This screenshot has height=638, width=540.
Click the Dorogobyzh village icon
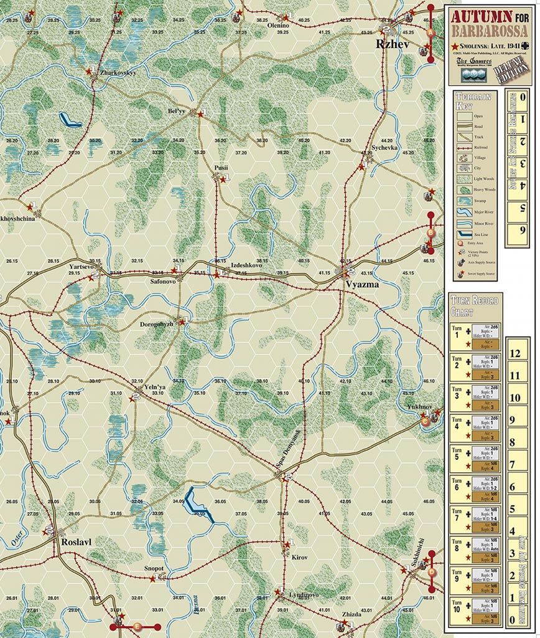179,321
